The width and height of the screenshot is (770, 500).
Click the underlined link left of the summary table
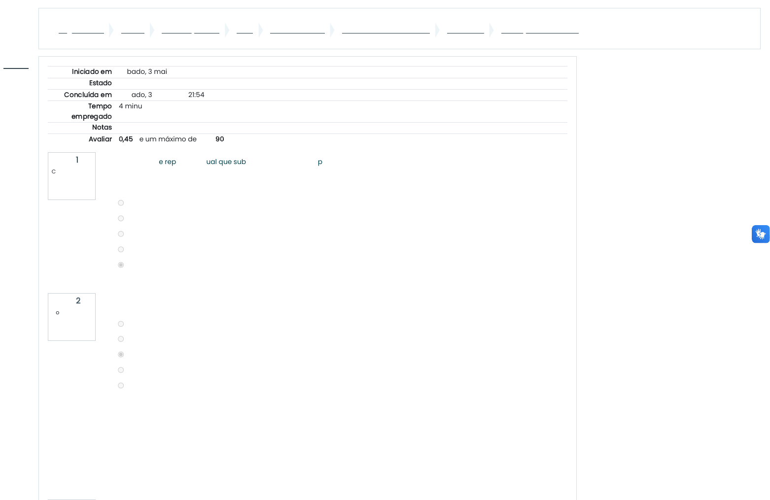coord(16,66)
